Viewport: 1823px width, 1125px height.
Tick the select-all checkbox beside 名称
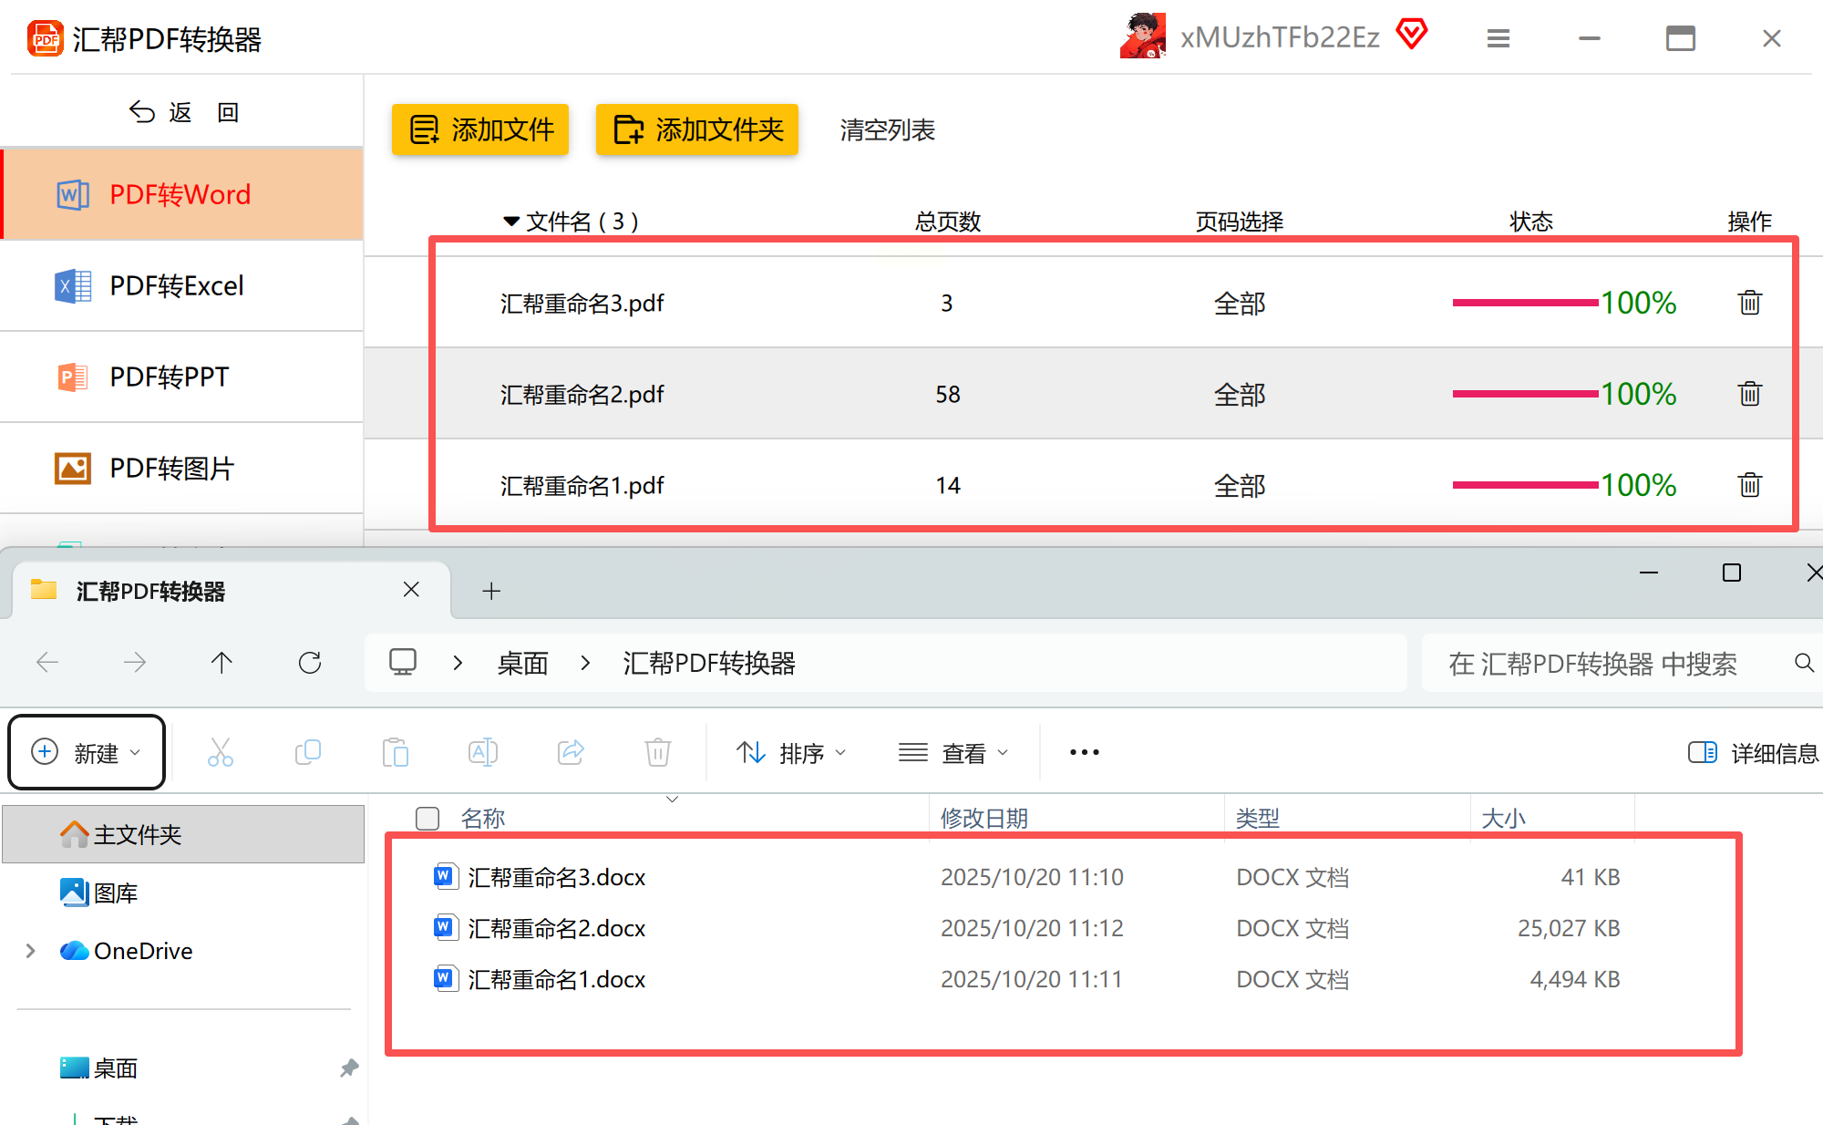pyautogui.click(x=427, y=818)
